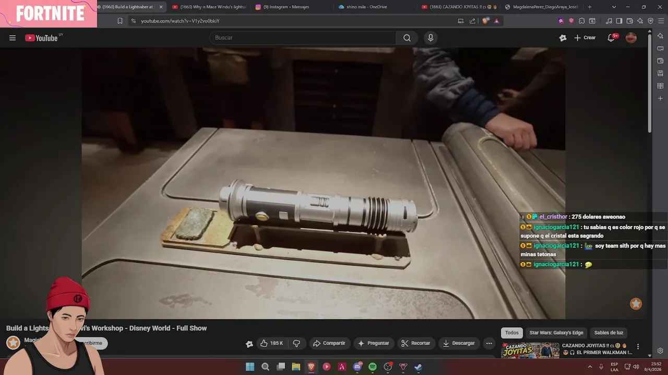Image resolution: width=668 pixels, height=375 pixels.
Task: Open Windows taskbar search
Action: (x=265, y=367)
